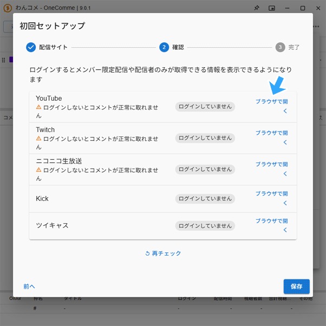Click the Twitch row chevron icon

point(285,142)
